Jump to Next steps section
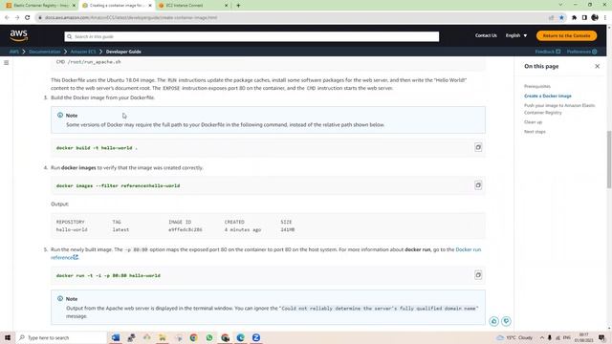This screenshot has height=344, width=612. point(535,132)
